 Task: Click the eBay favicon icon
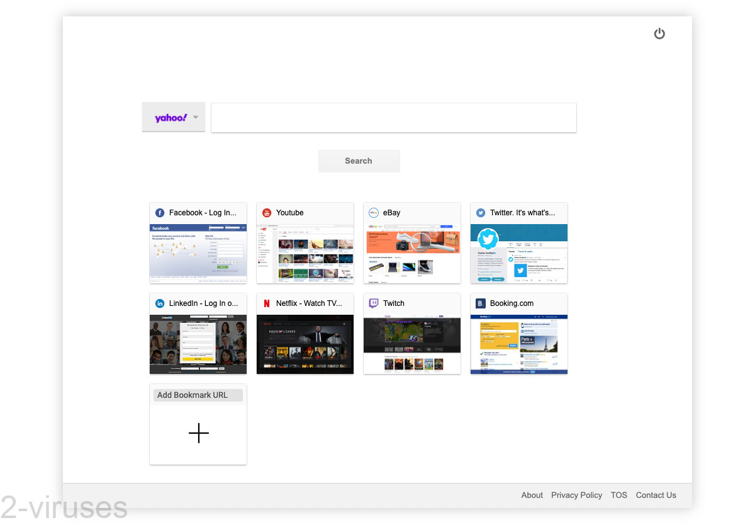tap(374, 213)
